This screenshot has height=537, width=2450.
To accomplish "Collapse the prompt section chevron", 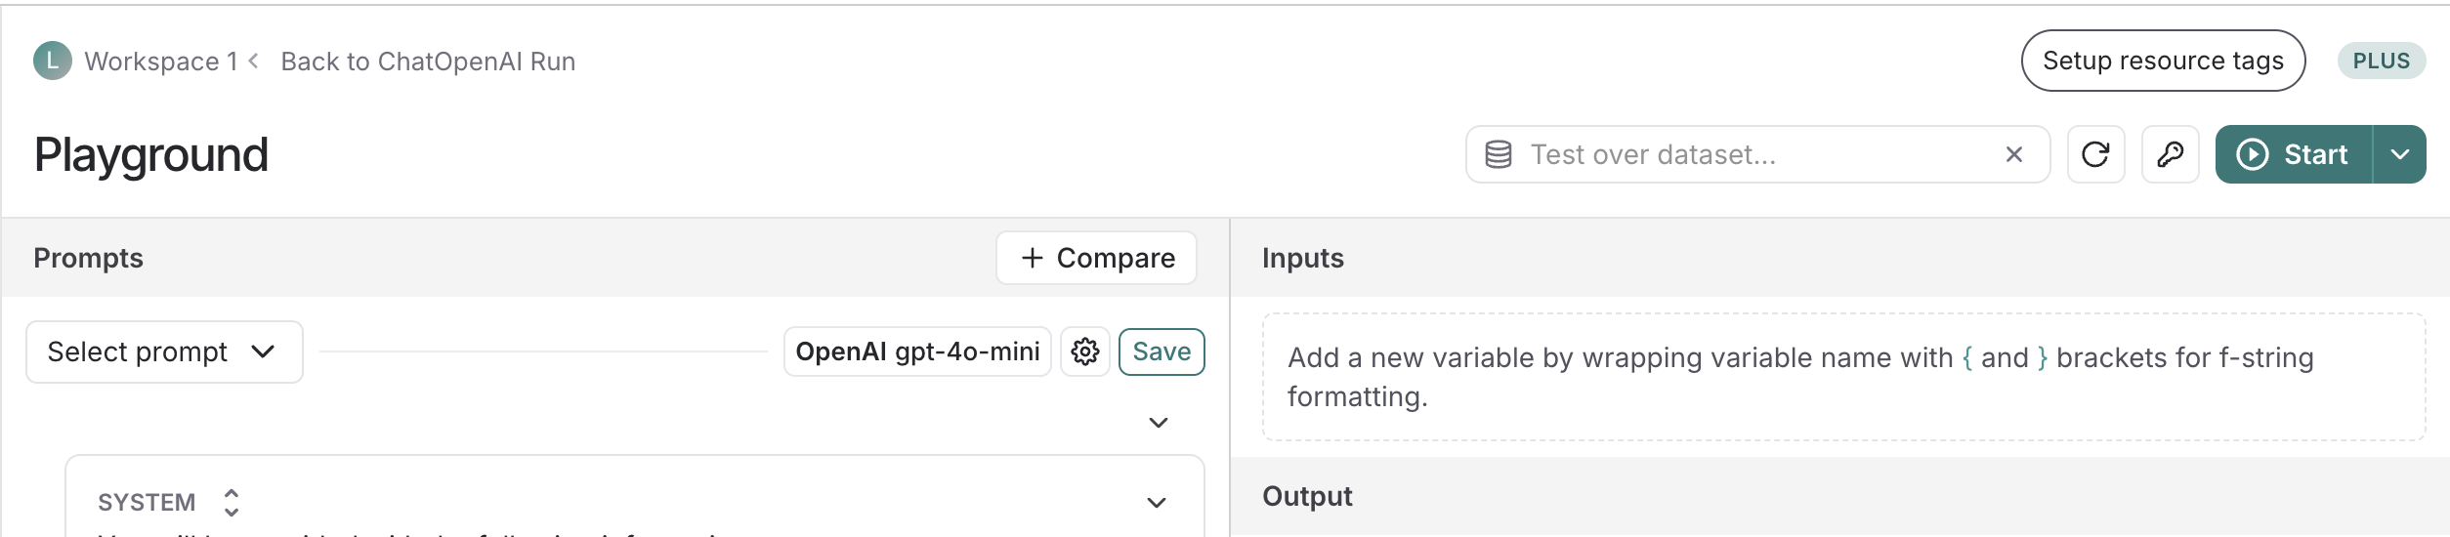I will pos(1158,423).
